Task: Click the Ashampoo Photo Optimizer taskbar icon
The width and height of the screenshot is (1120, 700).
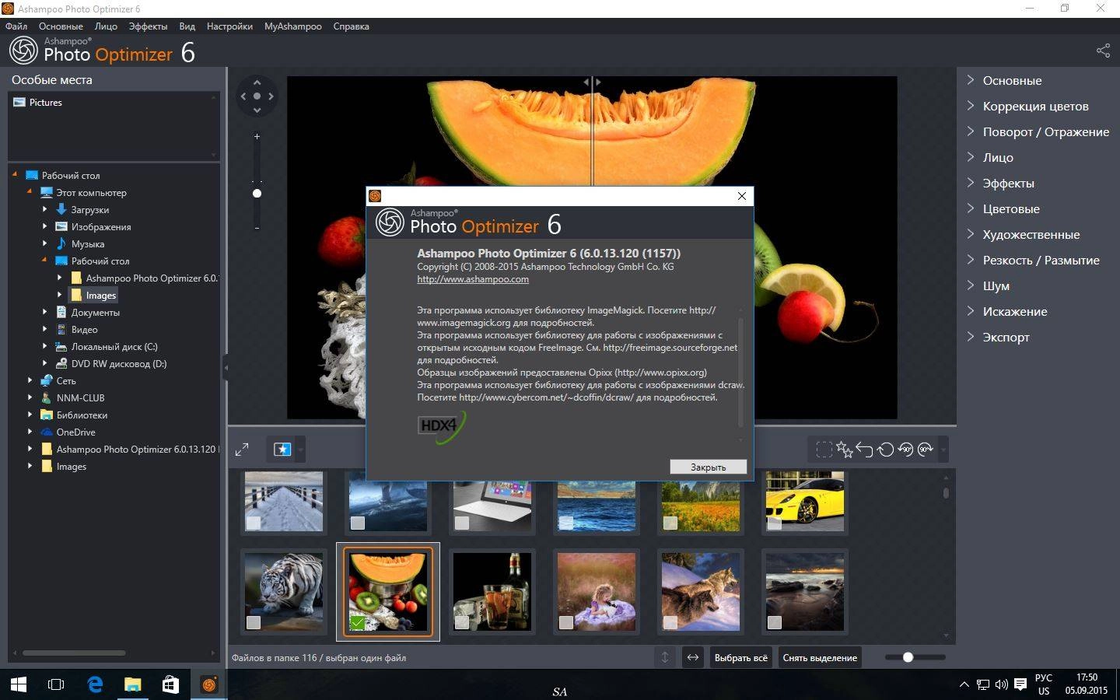Action: (x=208, y=684)
